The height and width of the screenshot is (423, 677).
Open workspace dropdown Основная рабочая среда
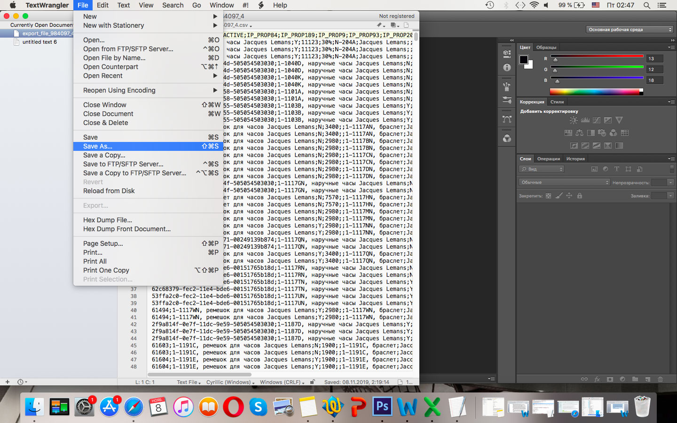pos(630,30)
